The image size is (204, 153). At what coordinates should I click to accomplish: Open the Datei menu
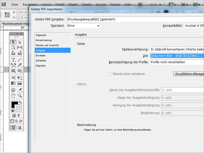(15, 5)
